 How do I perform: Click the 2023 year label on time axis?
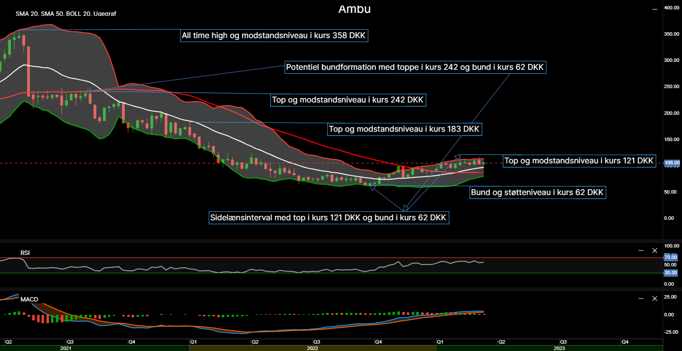(x=559, y=348)
